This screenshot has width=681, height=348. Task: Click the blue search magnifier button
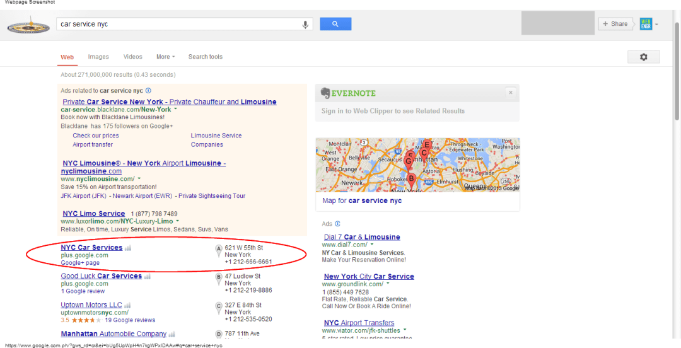click(x=335, y=24)
